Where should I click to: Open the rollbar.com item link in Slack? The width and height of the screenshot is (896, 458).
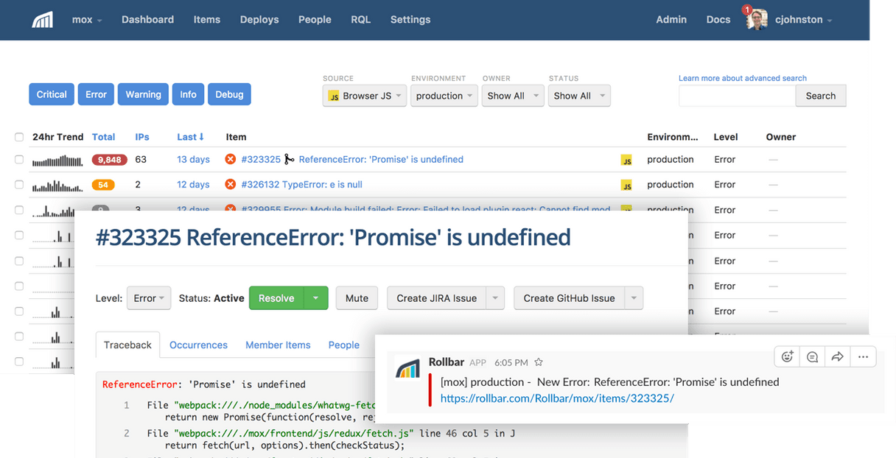(557, 398)
